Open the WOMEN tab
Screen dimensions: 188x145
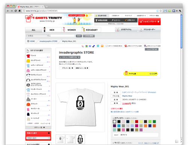(71, 30)
